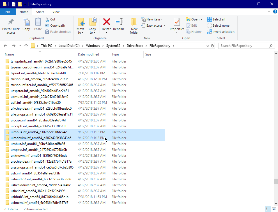Switch to the Share tab
This screenshot has width=278, height=212.
click(x=40, y=12)
